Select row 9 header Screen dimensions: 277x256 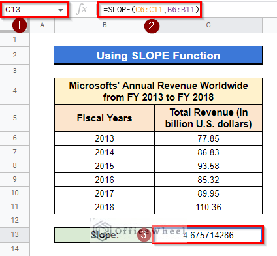tap(14, 180)
